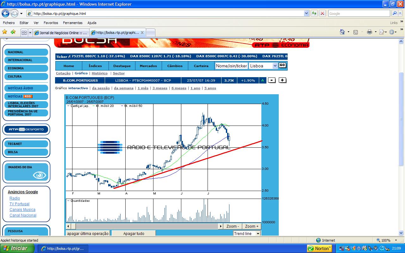405x253 pixels.
Task: Click the Home house icon in command bar
Action: (342, 32)
